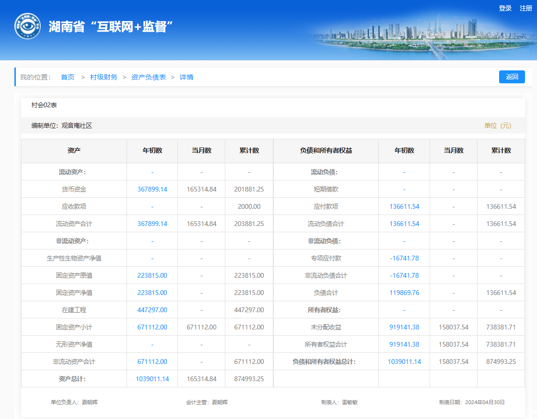Open 固定资产原值 年初数 223815.00 link
537x419 pixels.
coord(152,275)
